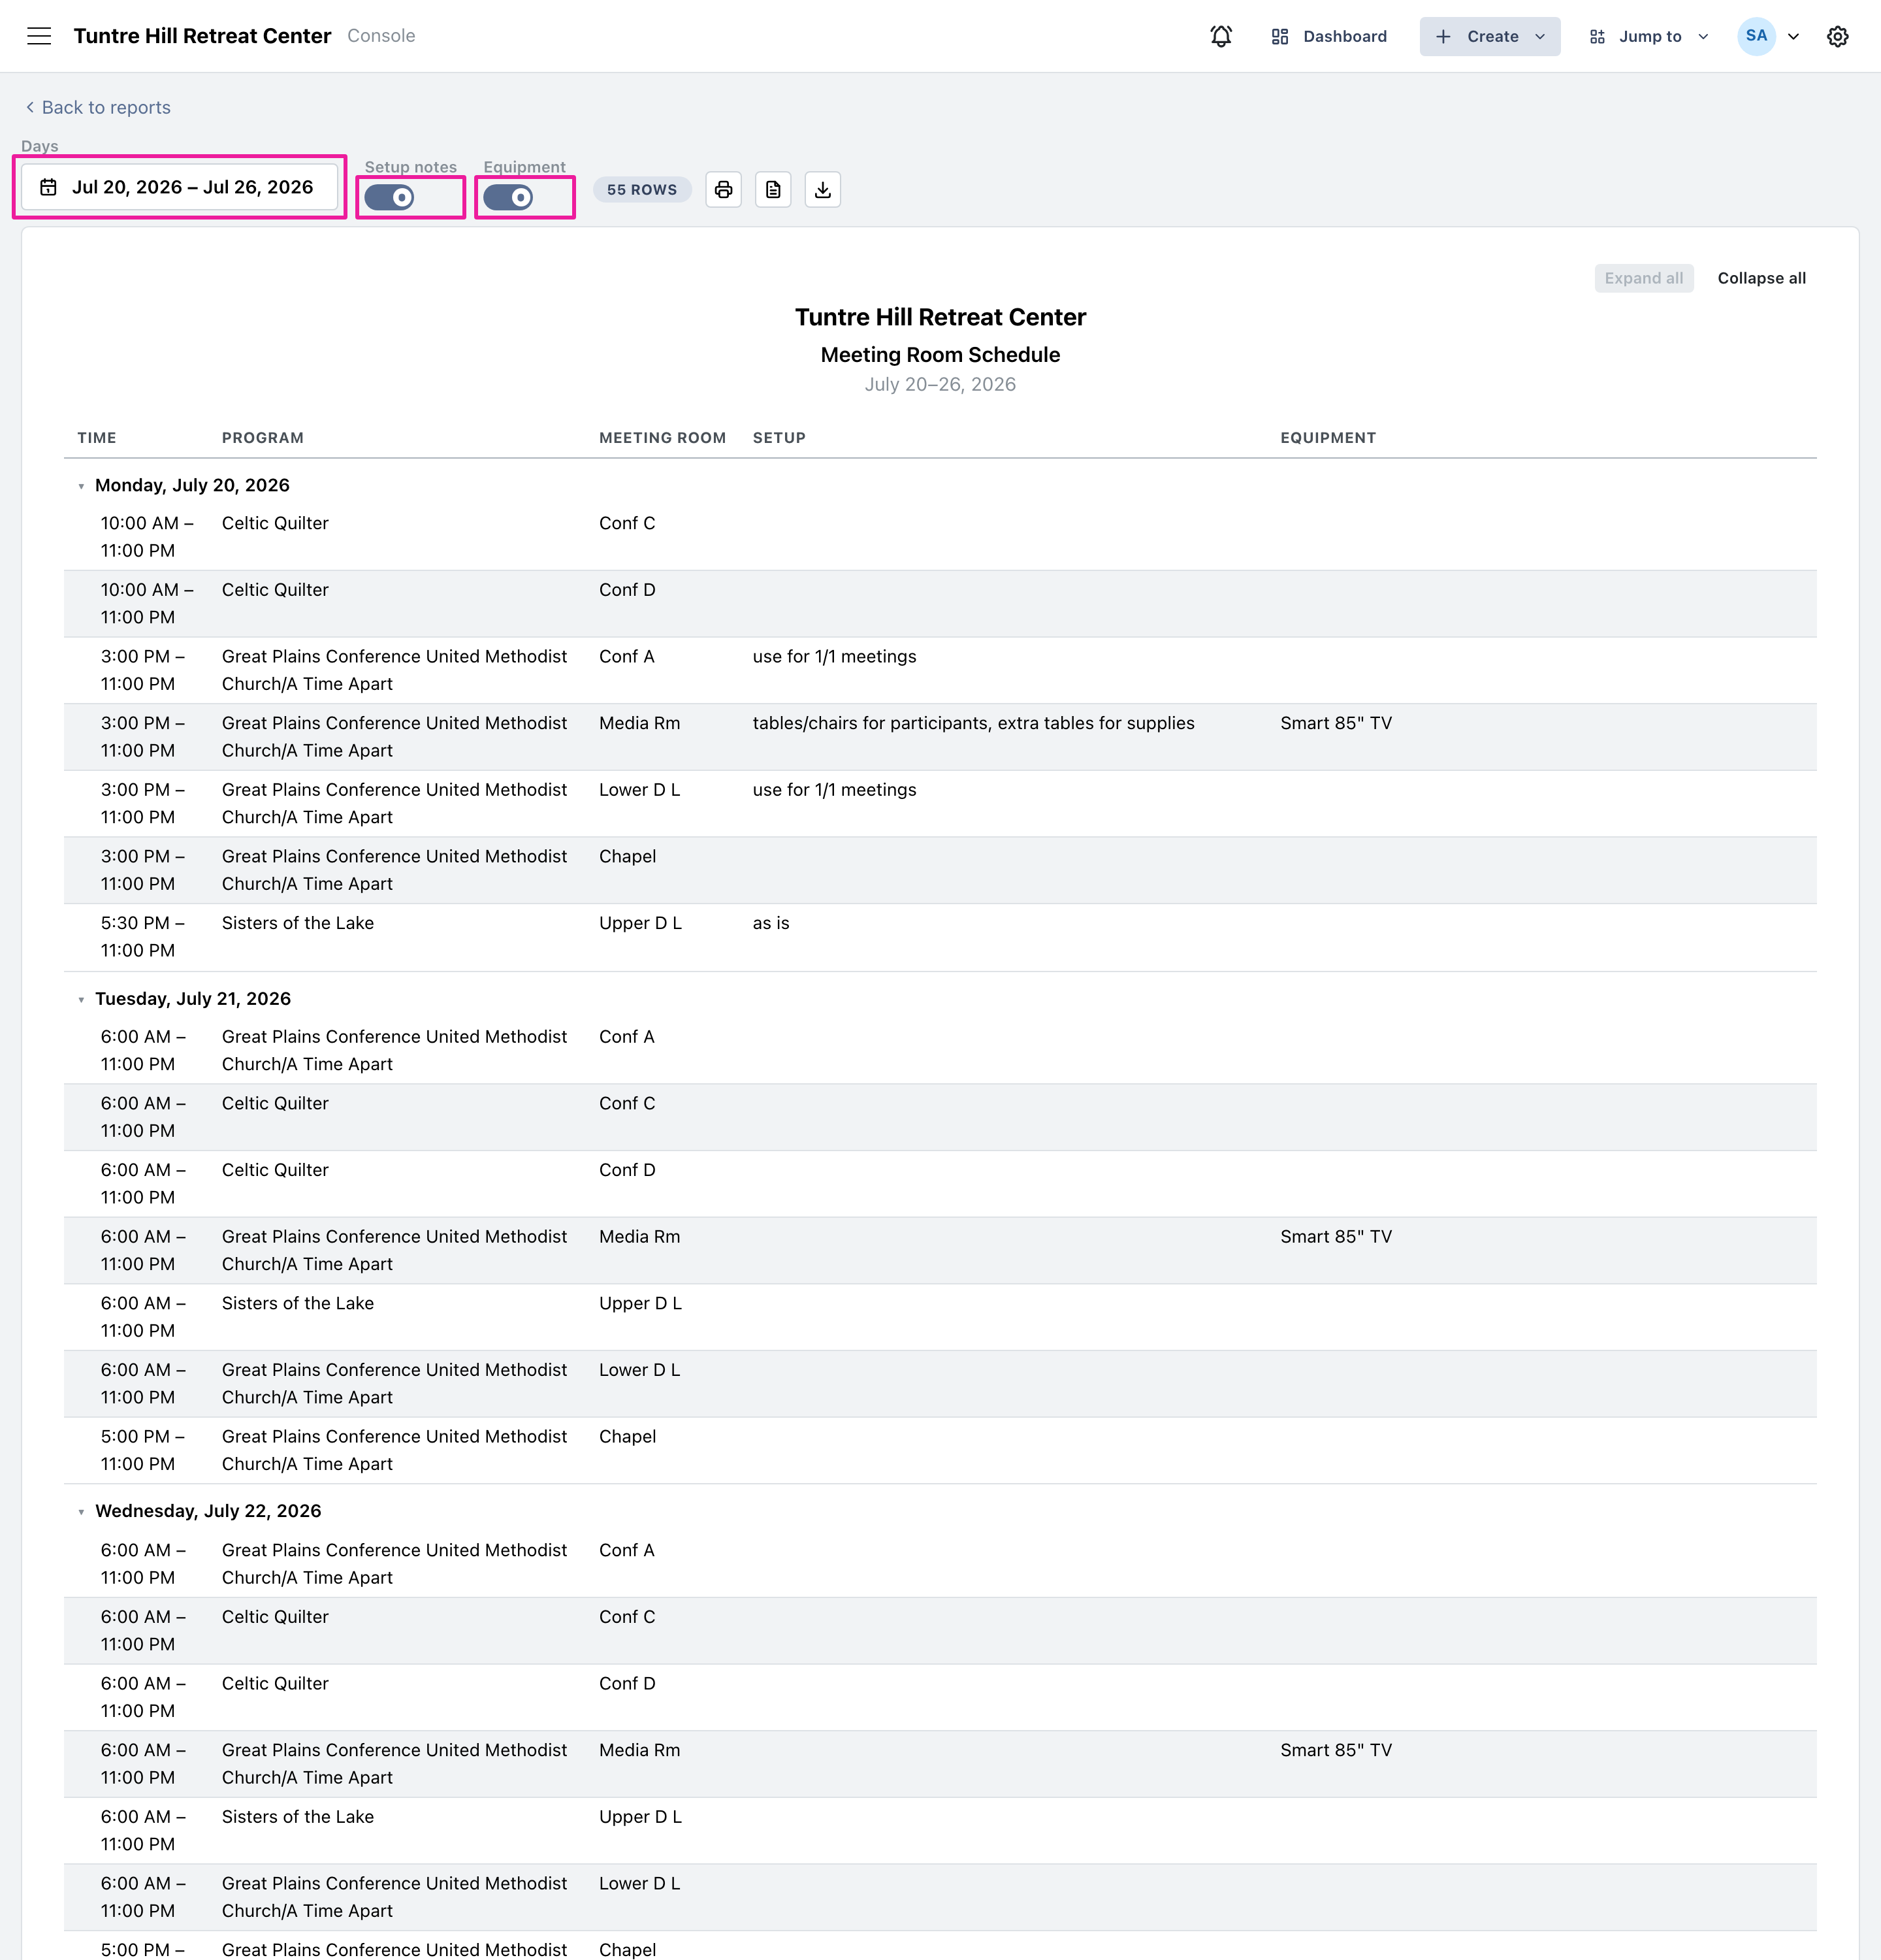Open the Days date range picker
Viewport: 1881px width, 1960px height.
(x=180, y=187)
